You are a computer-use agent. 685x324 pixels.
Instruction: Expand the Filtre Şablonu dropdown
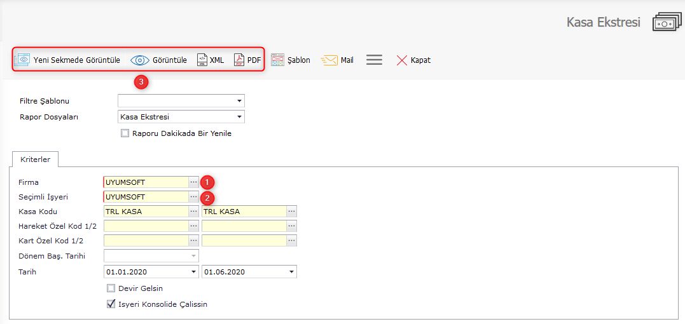(239, 101)
